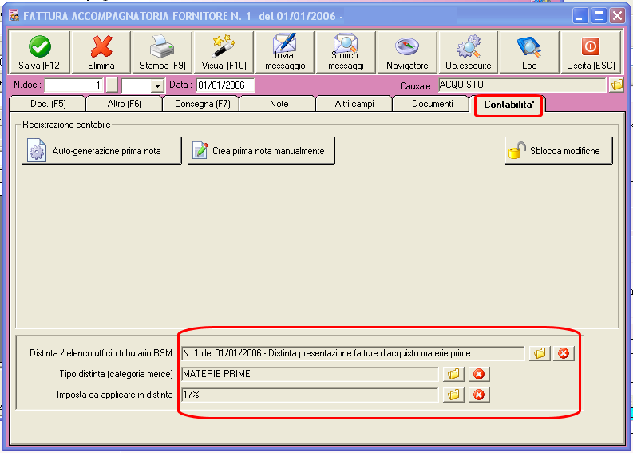This screenshot has width=633, height=453.
Task: Delete the document with Elimina
Action: 101,53
